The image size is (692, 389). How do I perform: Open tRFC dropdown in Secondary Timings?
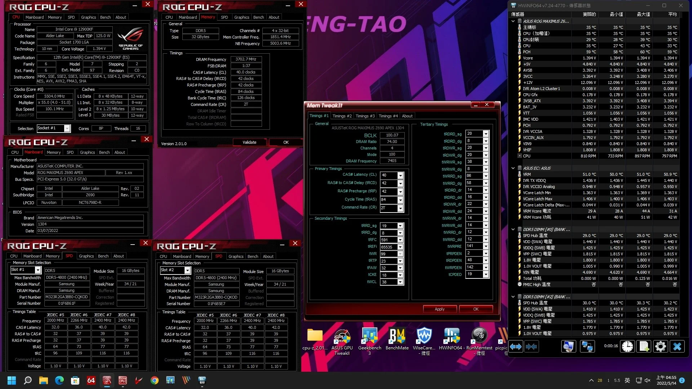coord(400,240)
